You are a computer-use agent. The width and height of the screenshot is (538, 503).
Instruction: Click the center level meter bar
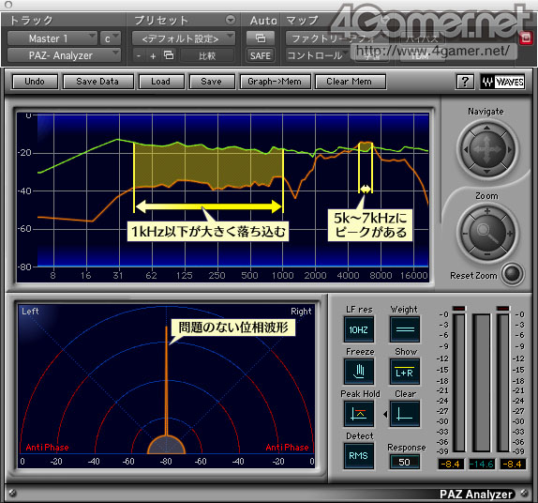(482, 382)
